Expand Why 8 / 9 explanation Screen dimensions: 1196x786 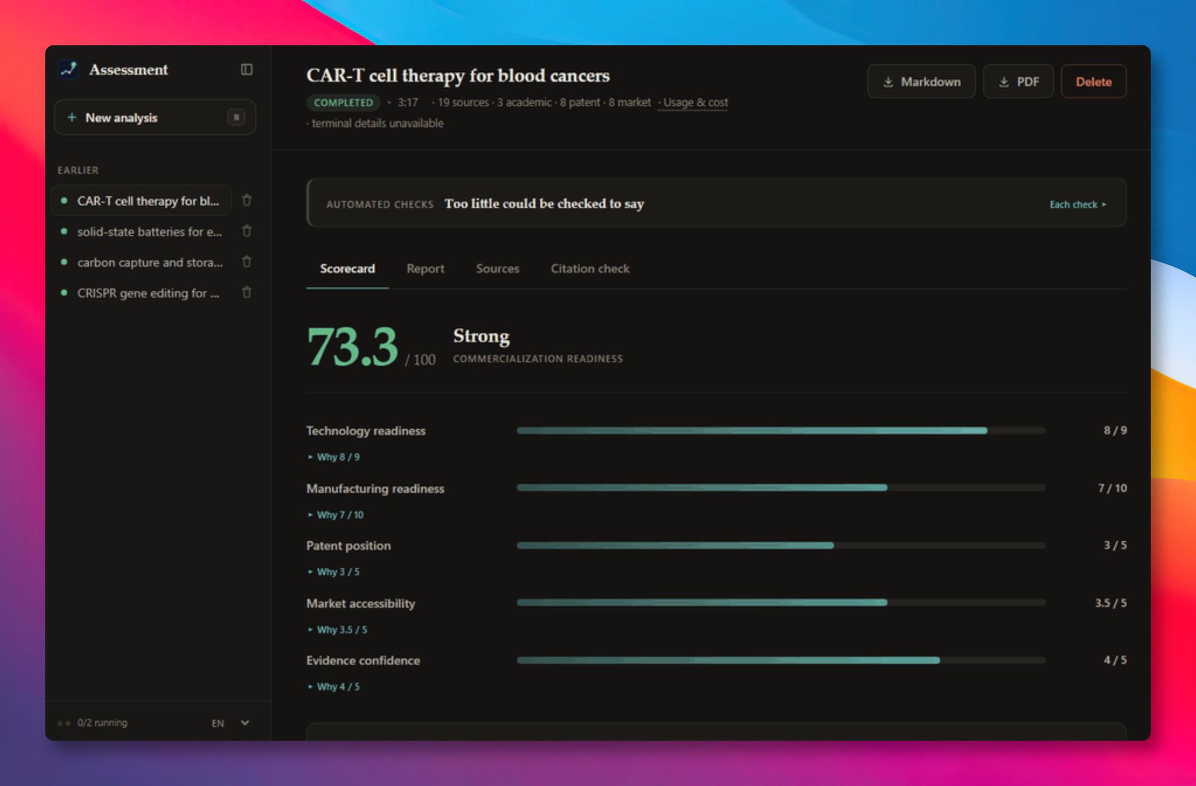tap(333, 457)
